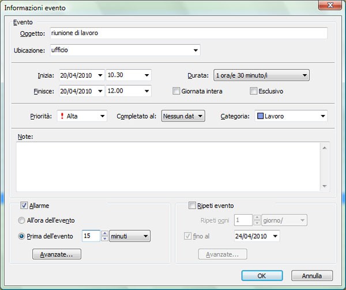This screenshot has width=346, height=290.
Task: Click into the Oggetto text field
Action: pos(188,33)
